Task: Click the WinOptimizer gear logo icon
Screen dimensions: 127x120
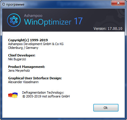Action: [14, 20]
